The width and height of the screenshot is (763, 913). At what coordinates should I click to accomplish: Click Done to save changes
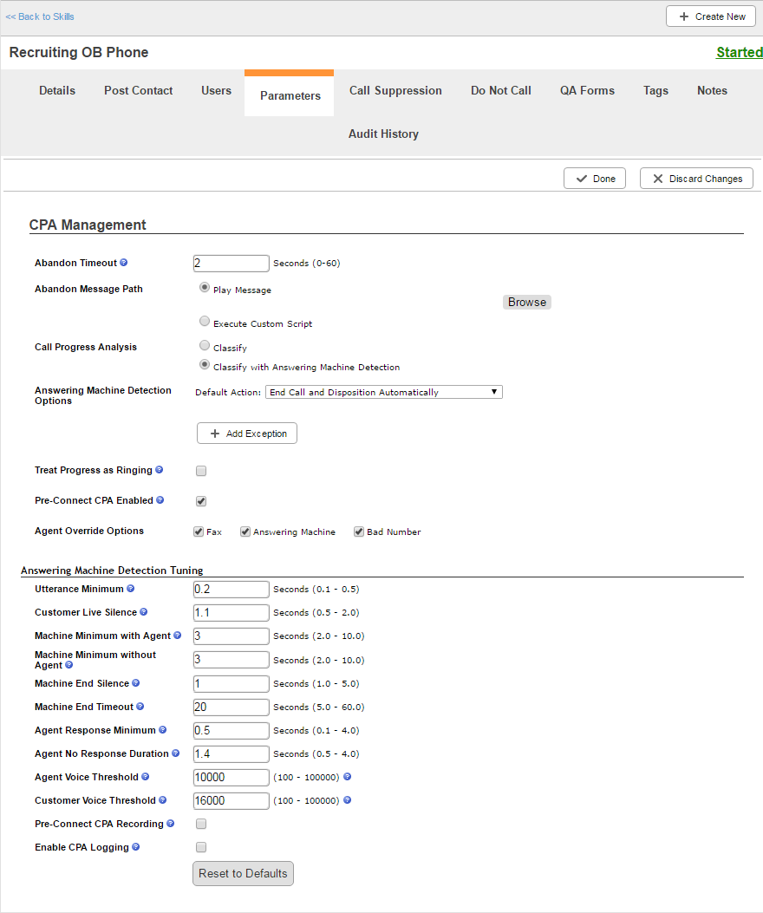click(x=595, y=178)
